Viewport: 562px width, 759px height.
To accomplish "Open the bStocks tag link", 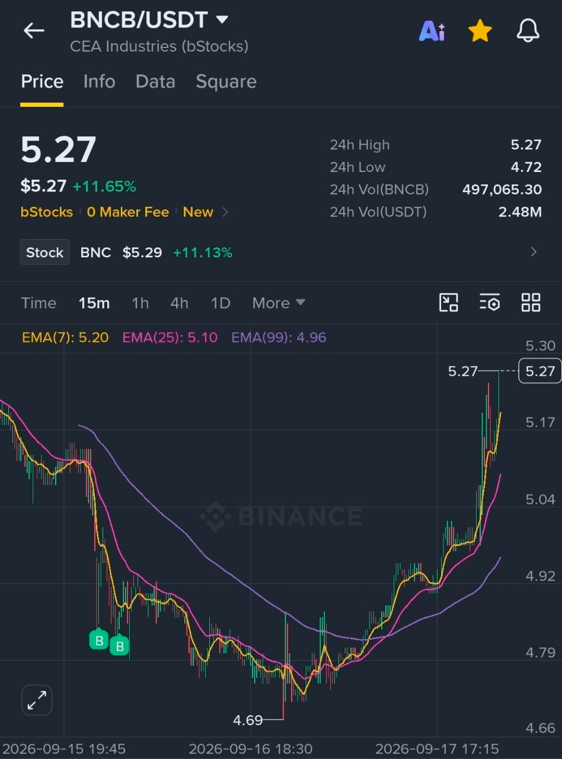I will 47,212.
